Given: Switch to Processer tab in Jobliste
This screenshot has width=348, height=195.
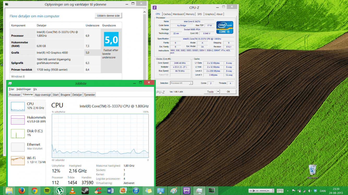Looking at the screenshot, I should 15,95.
